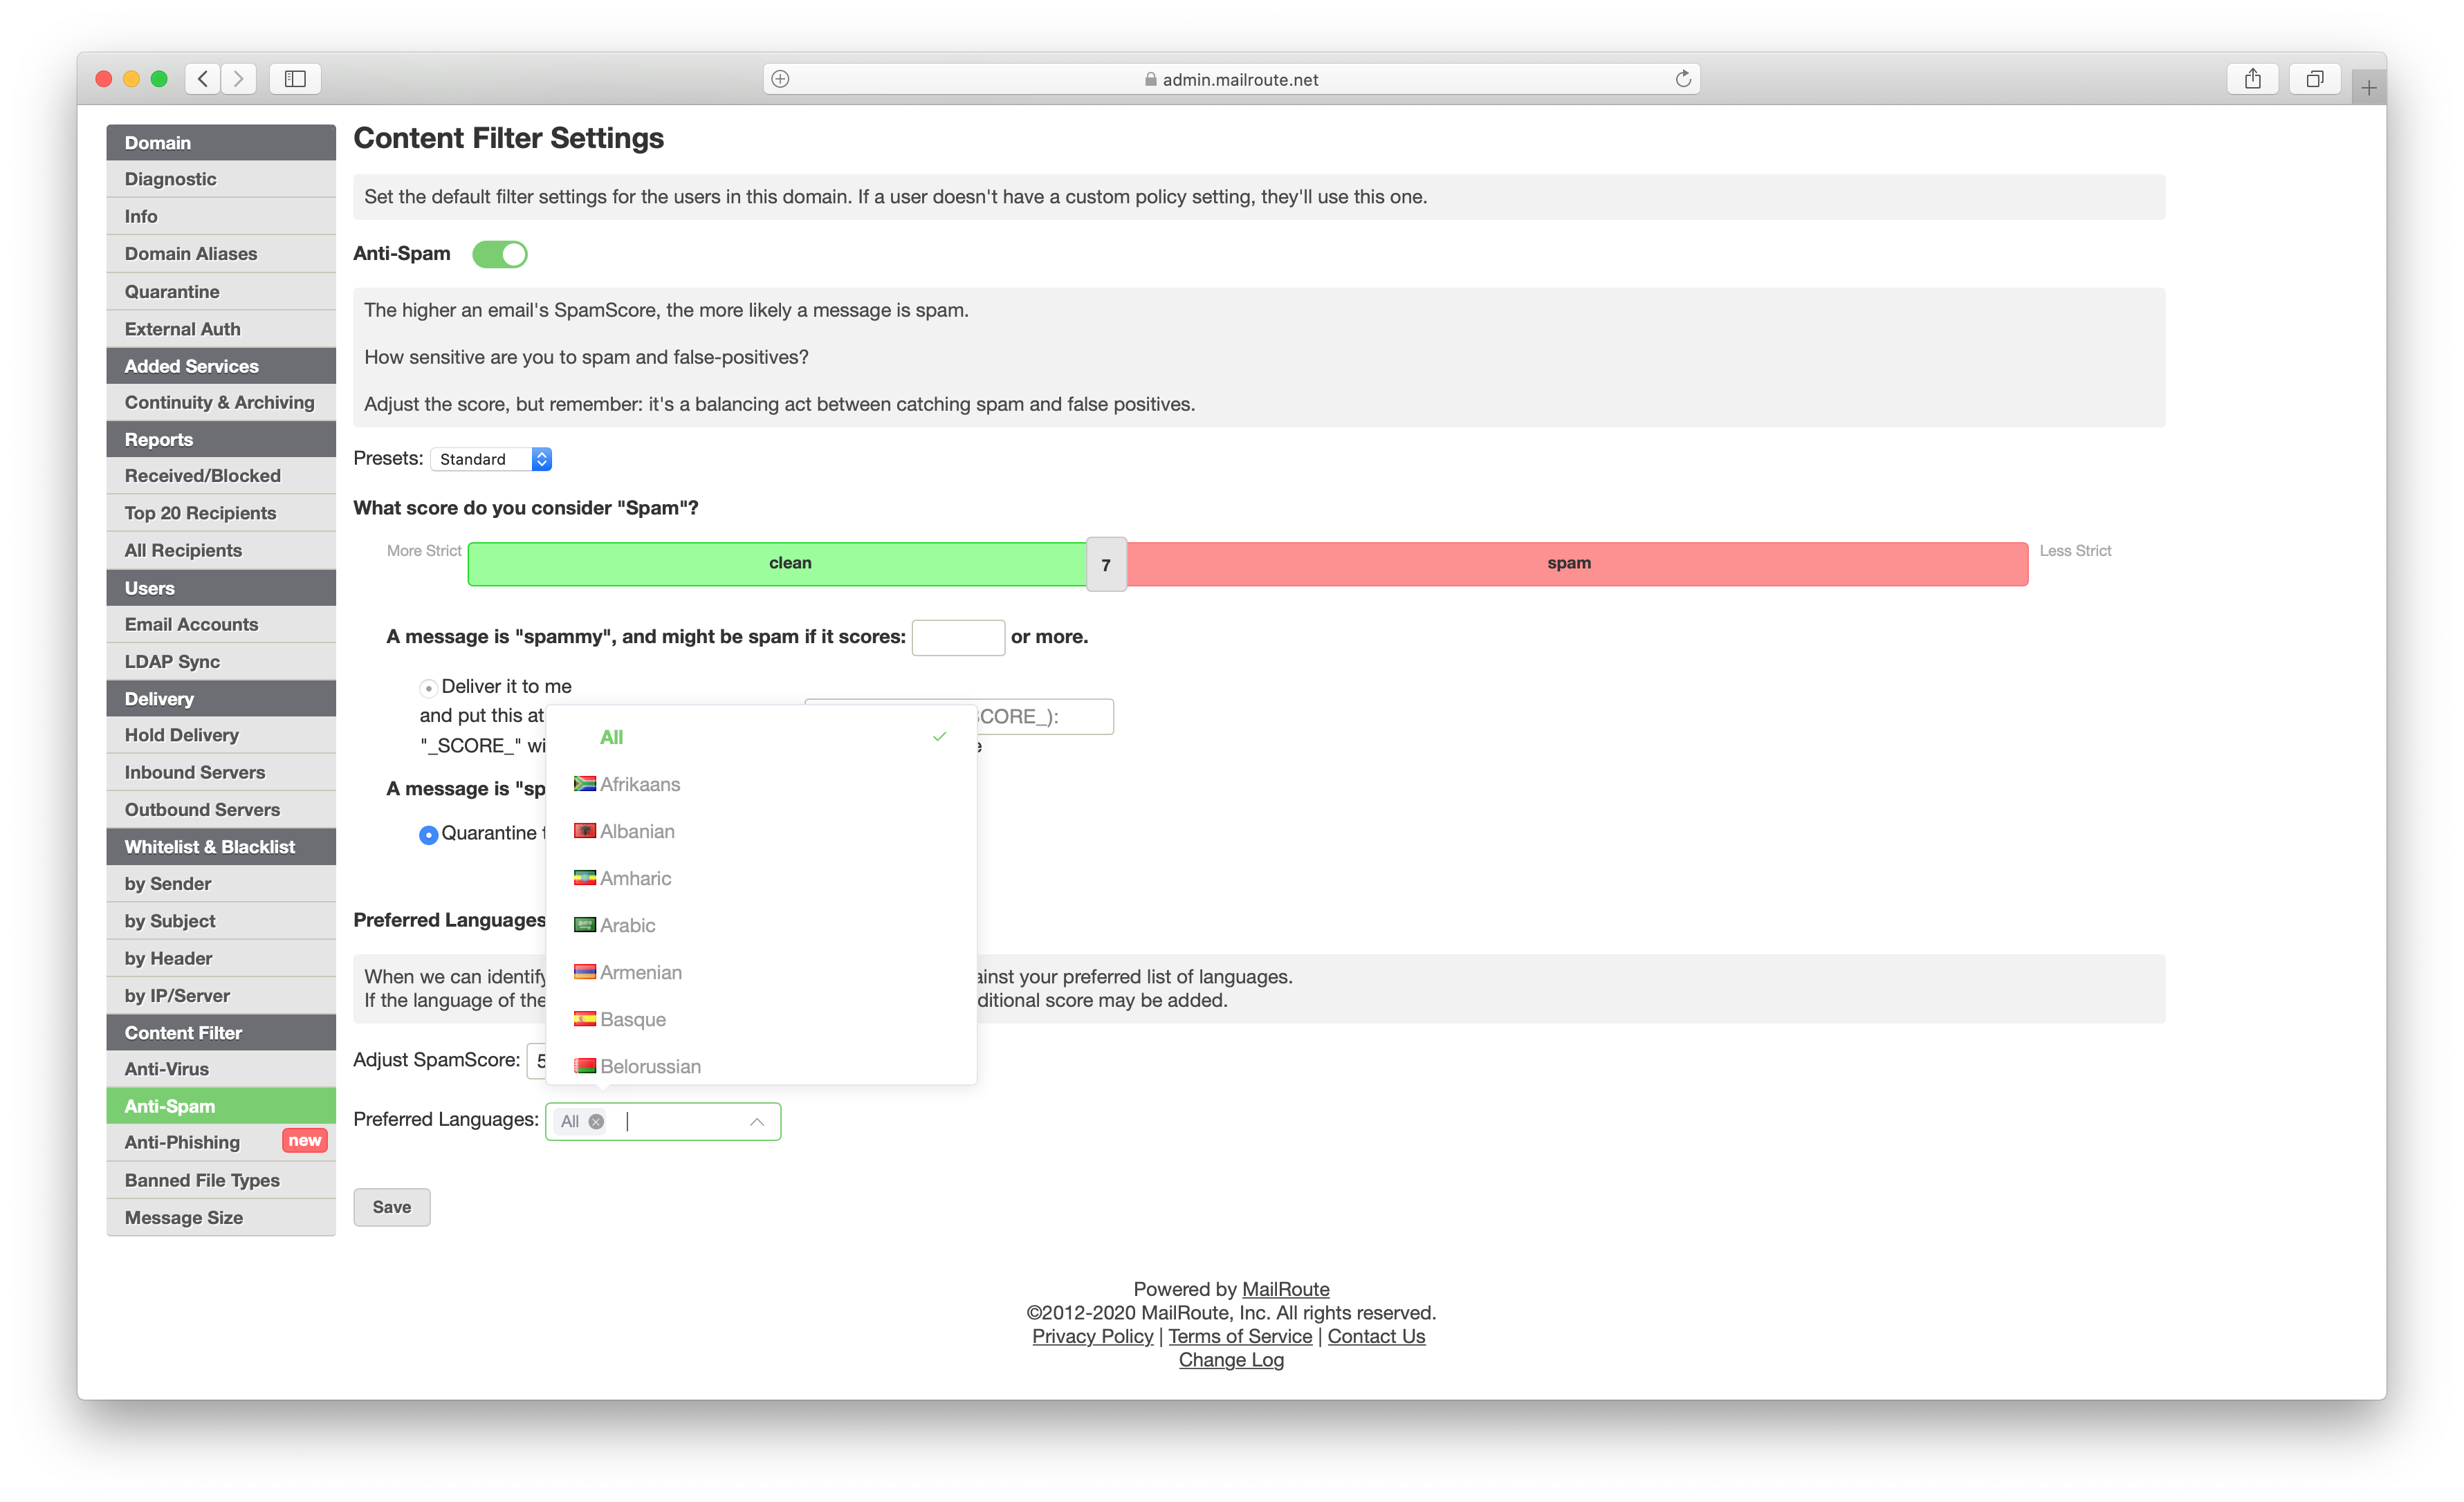Click the new badge on Anti-Phishing
The image size is (2464, 1502).
click(x=305, y=1141)
